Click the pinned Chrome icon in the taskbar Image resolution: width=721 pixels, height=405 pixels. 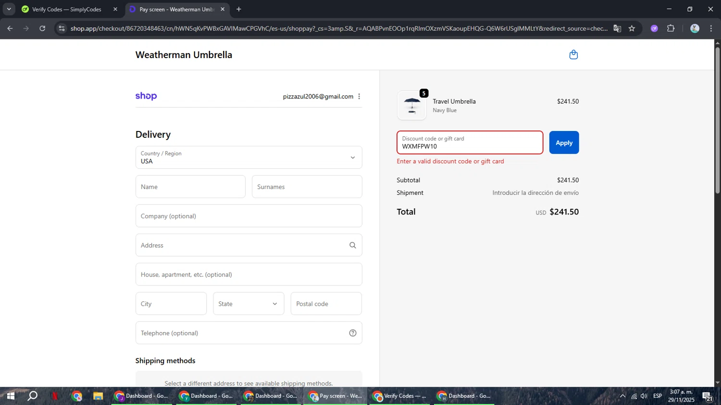(77, 396)
